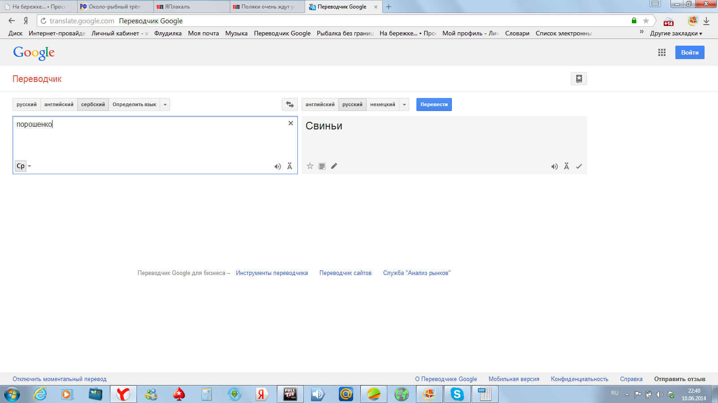Click the Перевести button
718x403 pixels.
[434, 104]
